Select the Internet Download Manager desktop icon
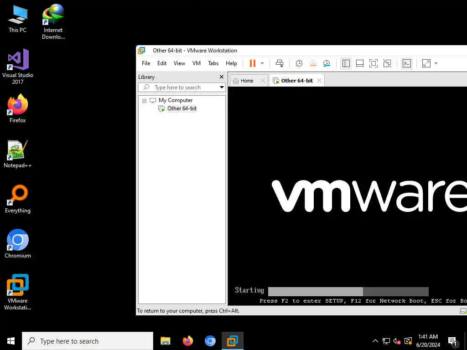467x350 pixels. tap(53, 21)
